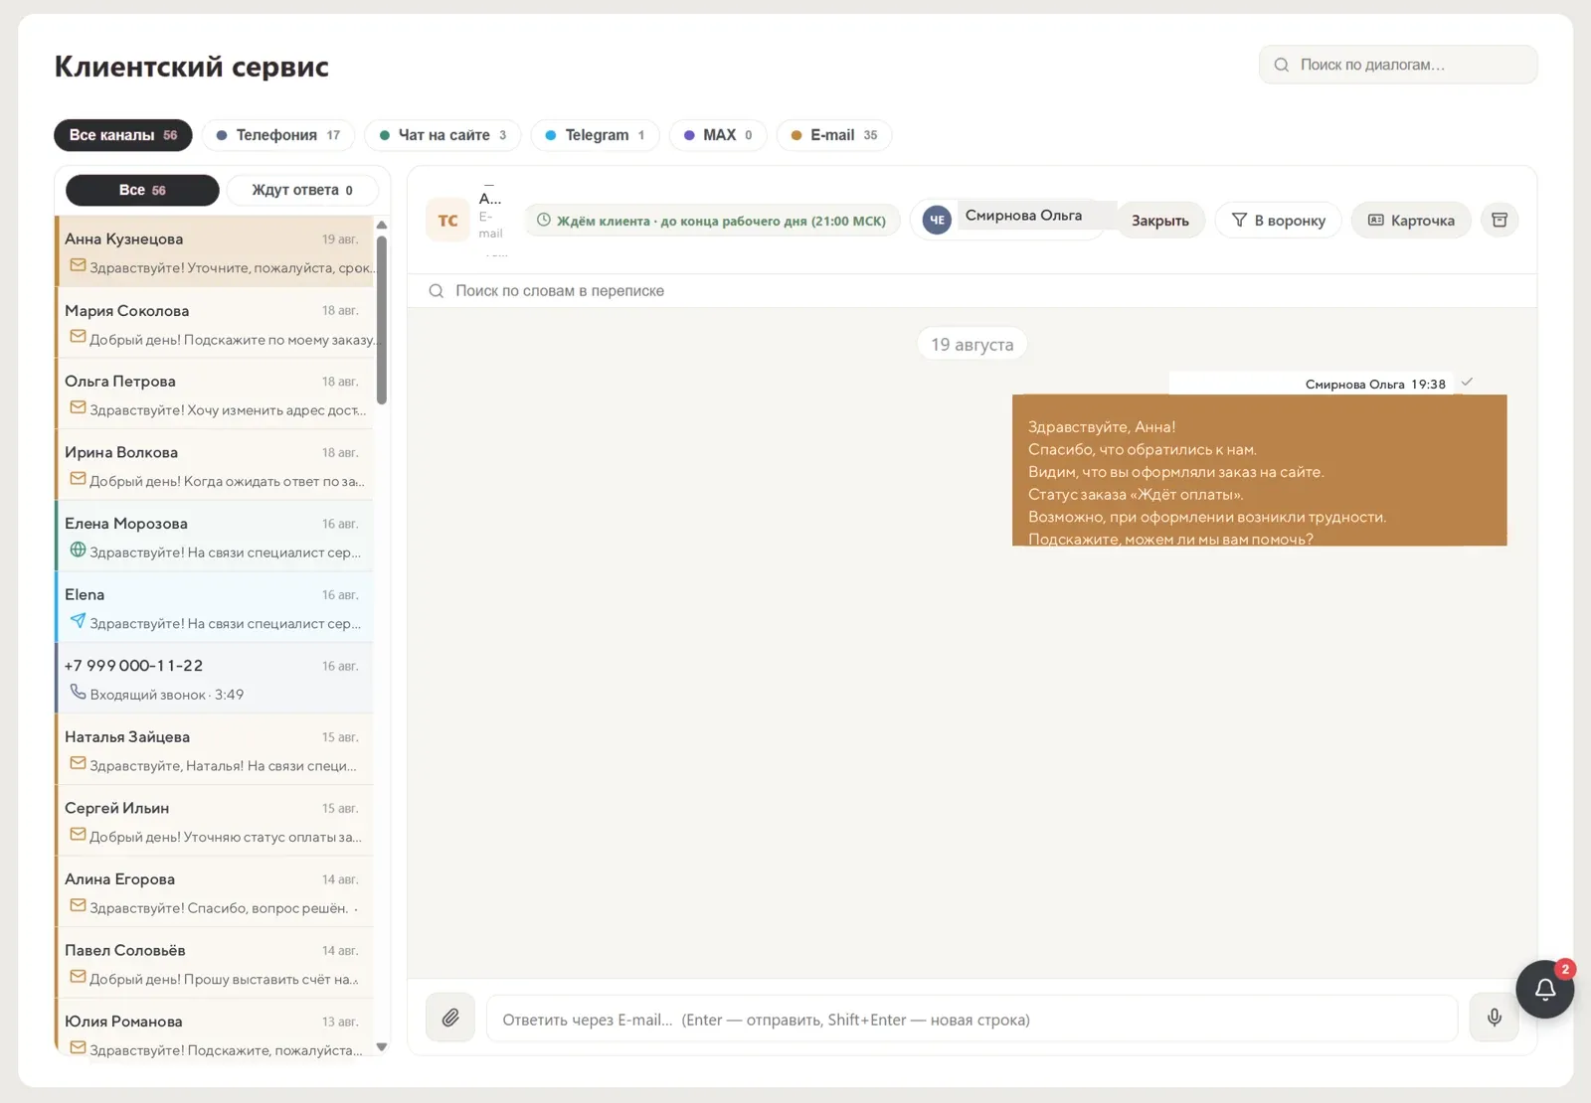Image resolution: width=1591 pixels, height=1103 pixels.
Task: Click the Клиентский сервис page heading
Action: coord(191,67)
